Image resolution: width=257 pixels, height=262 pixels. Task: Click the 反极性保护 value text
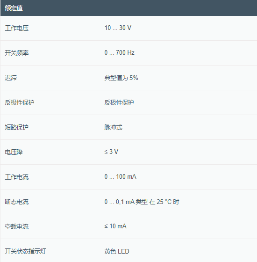(119, 102)
